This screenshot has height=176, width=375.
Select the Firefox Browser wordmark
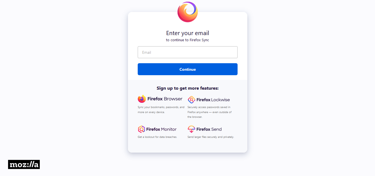(165, 99)
